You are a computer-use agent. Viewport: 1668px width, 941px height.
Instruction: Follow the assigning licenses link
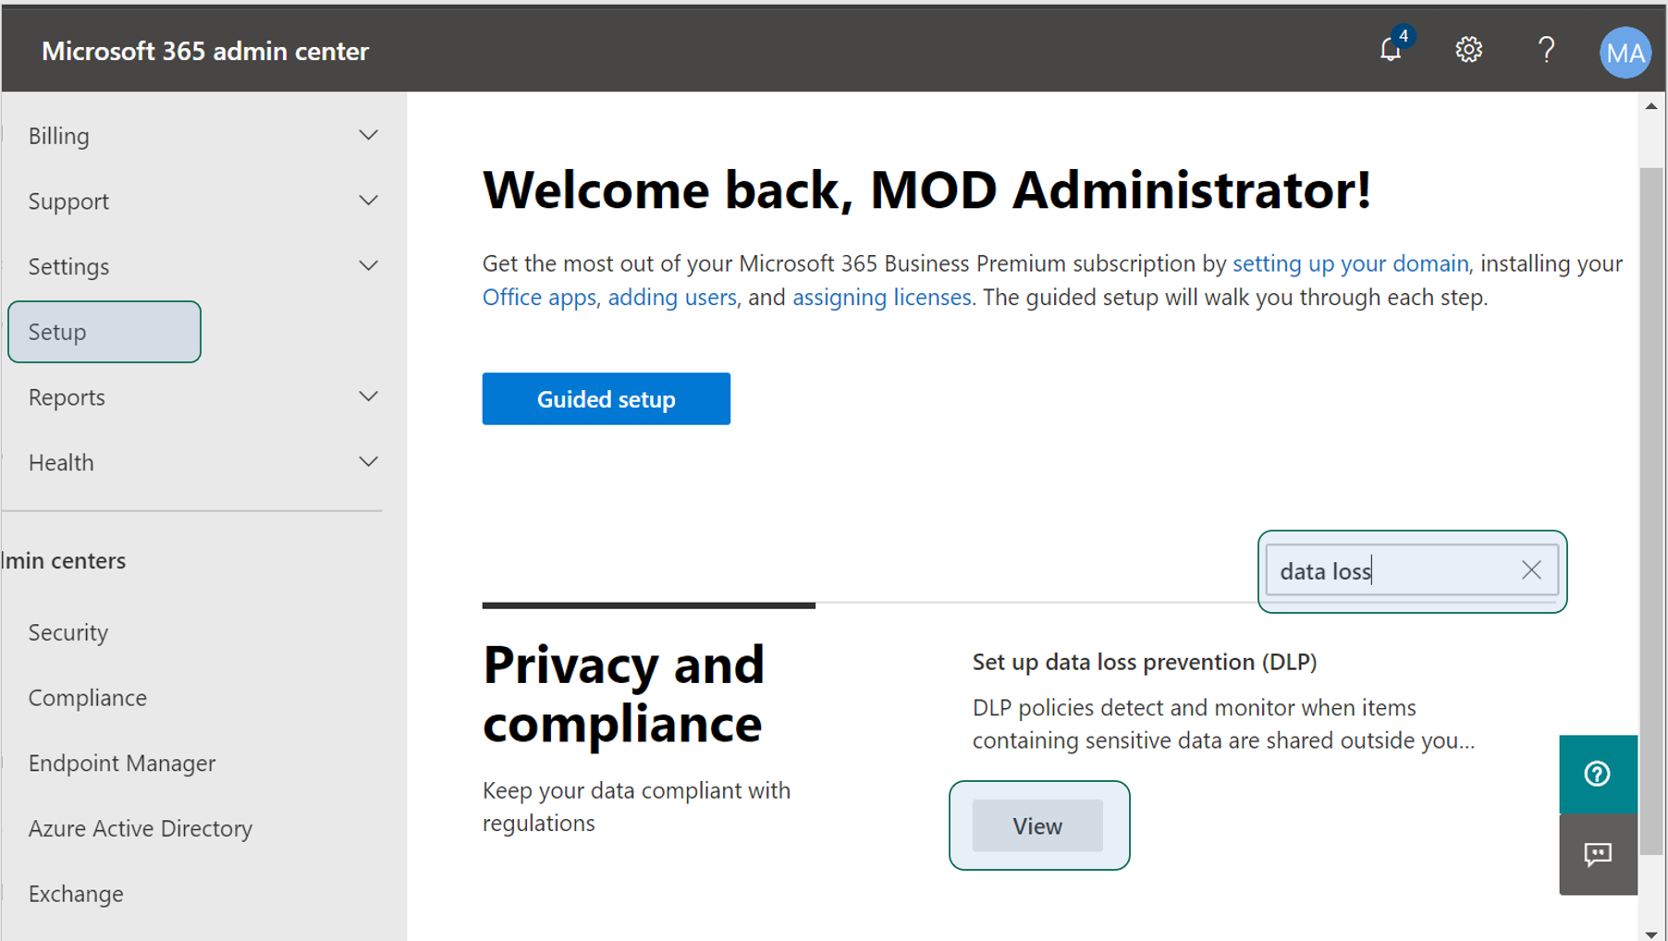coord(882,298)
